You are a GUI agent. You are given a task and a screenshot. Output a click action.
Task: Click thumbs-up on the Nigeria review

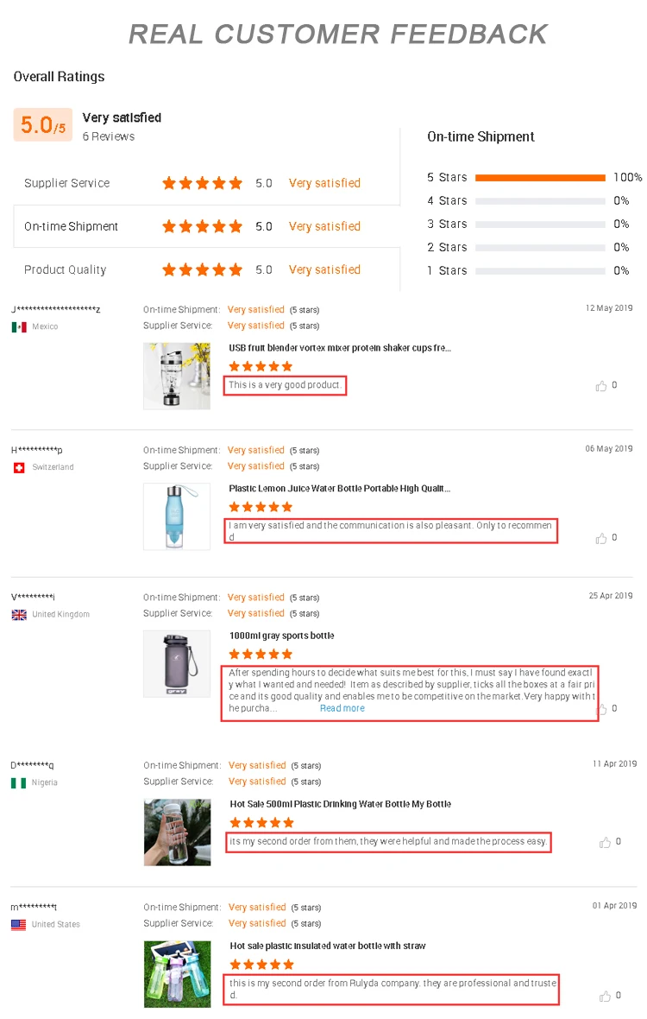(605, 842)
